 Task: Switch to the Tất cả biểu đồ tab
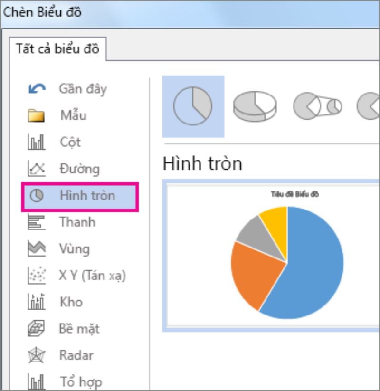click(x=57, y=48)
